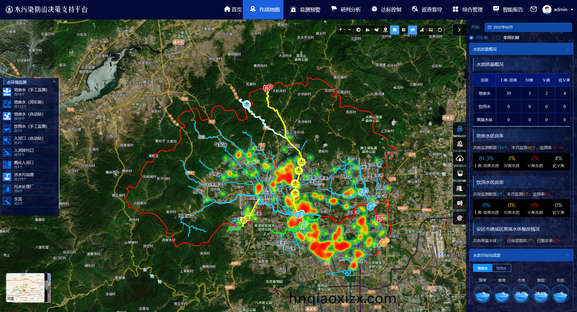Click the month field showing 2022年02月
The width and height of the screenshot is (577, 312).
point(528,27)
